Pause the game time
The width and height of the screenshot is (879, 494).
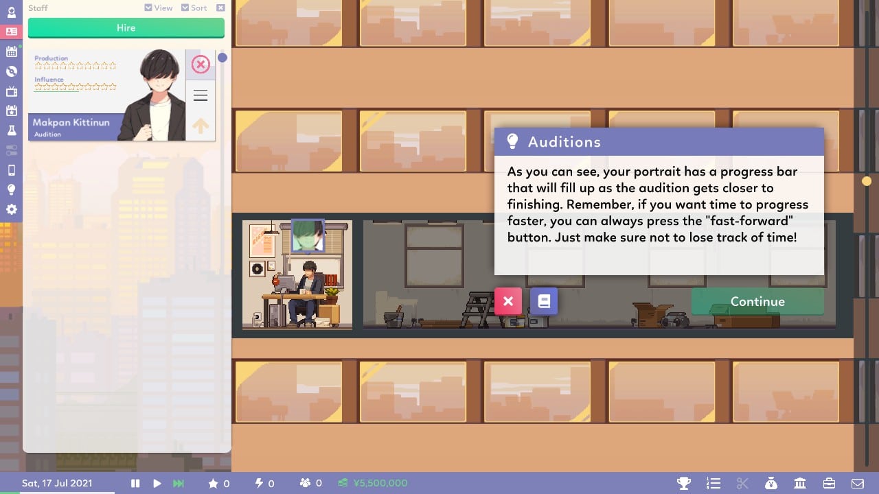135,483
